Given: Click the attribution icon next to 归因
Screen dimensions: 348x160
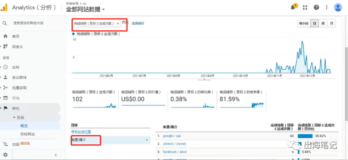Looking at the screenshot, I should [5, 144].
